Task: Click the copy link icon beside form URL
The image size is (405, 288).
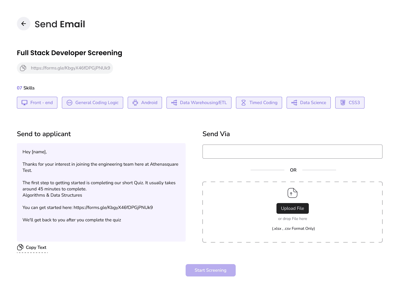Action: click(23, 68)
